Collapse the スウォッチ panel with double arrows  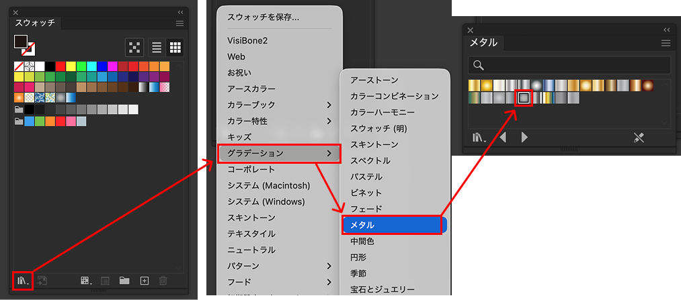[181, 13]
